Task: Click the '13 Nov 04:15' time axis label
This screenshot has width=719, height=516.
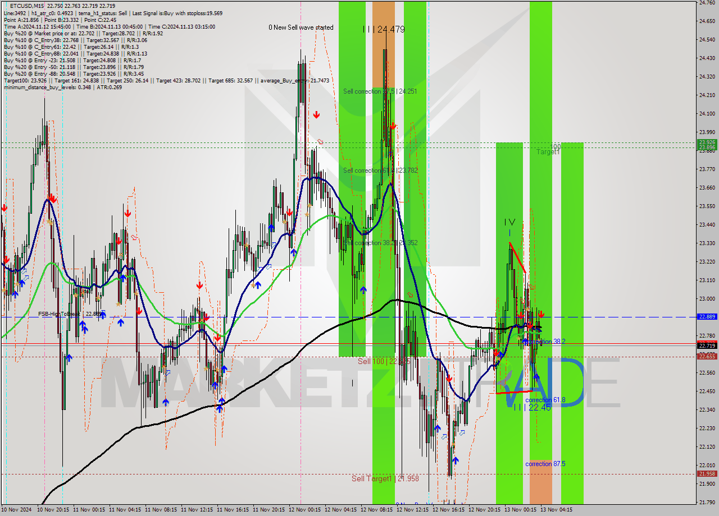Action: point(557,510)
